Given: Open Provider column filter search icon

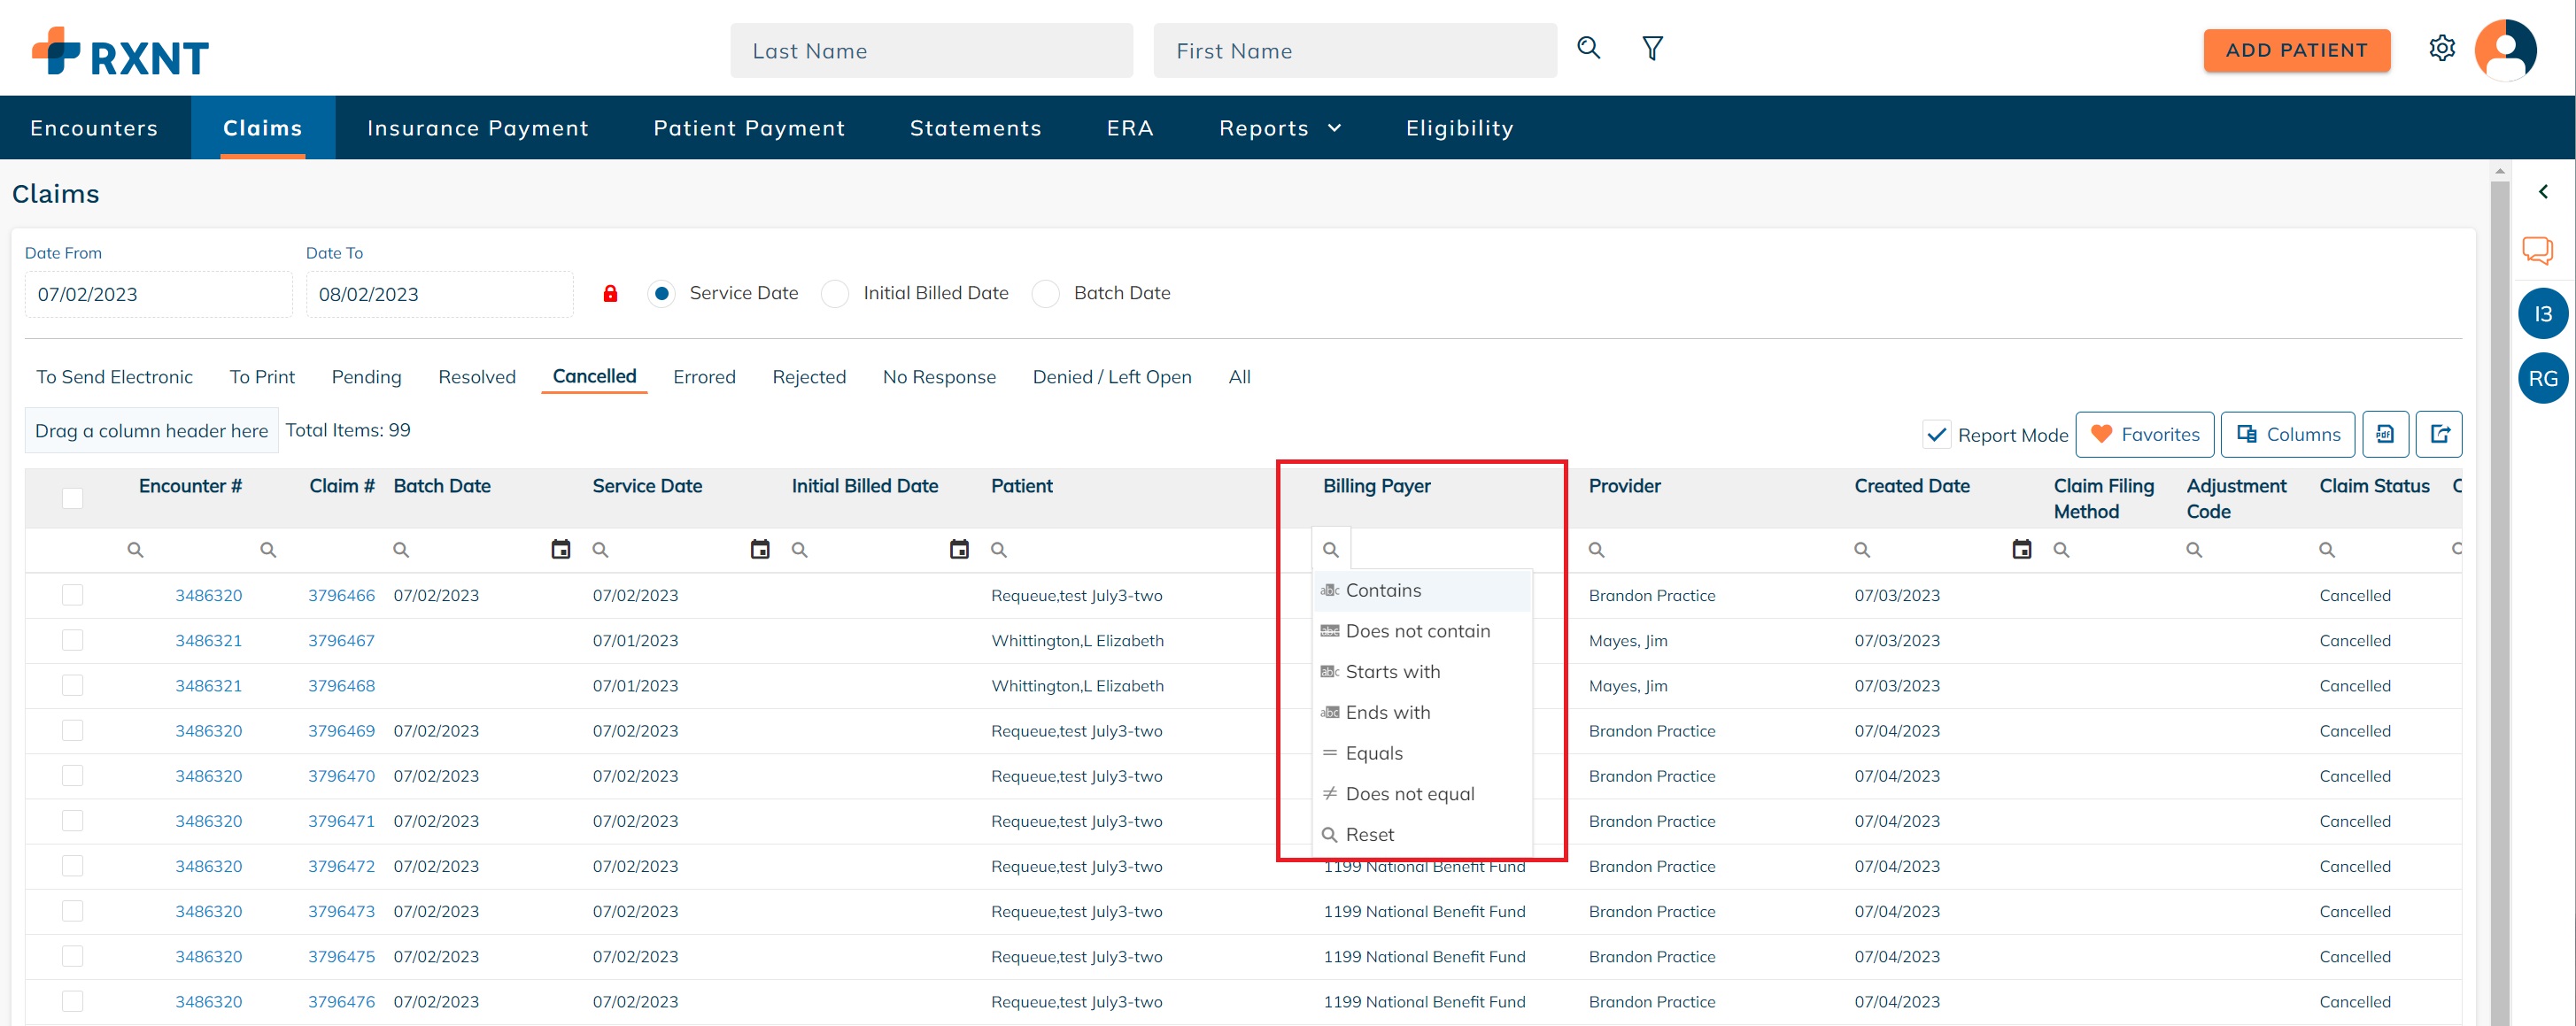Looking at the screenshot, I should (x=1596, y=550).
